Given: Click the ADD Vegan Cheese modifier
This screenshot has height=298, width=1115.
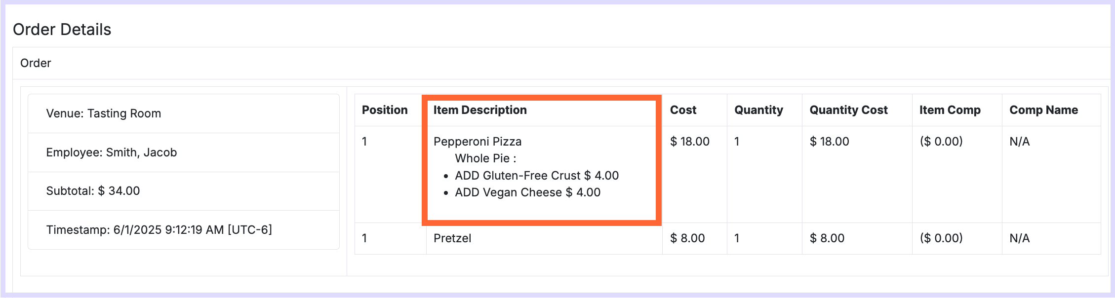Looking at the screenshot, I should click(x=527, y=192).
